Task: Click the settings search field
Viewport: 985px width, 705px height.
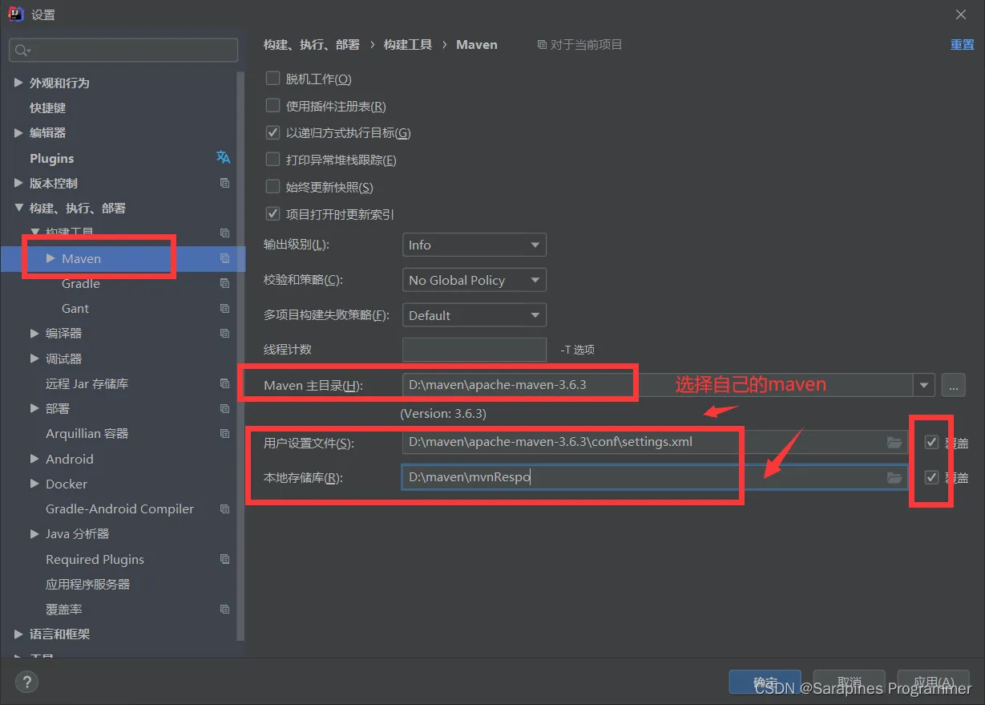Action: pyautogui.click(x=123, y=51)
